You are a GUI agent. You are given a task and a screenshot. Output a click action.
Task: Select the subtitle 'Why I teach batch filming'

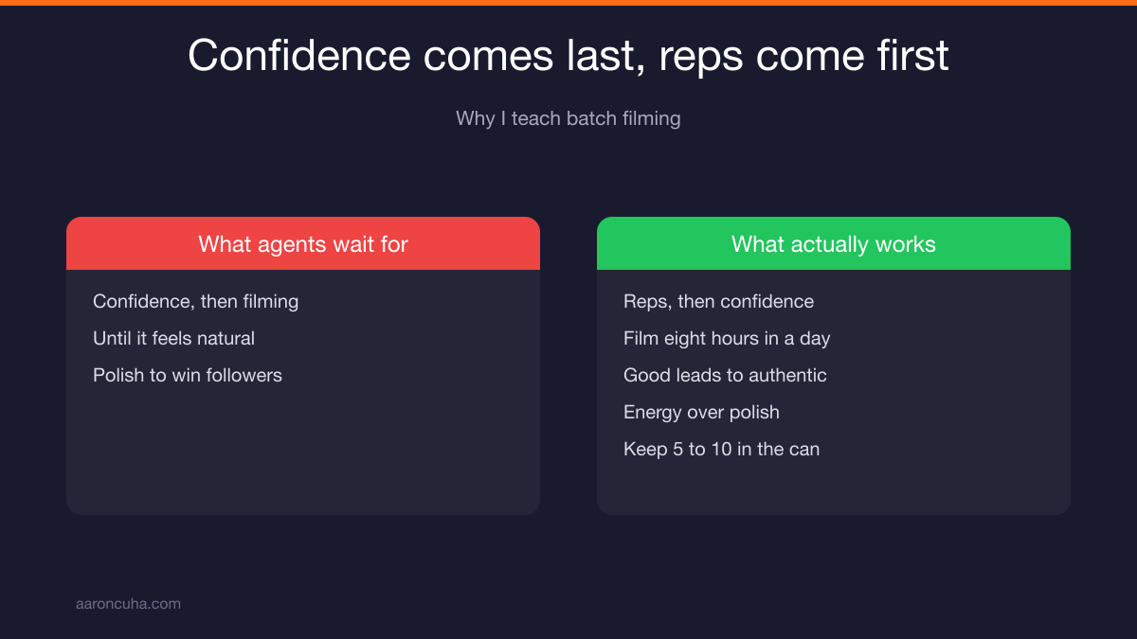(x=568, y=118)
